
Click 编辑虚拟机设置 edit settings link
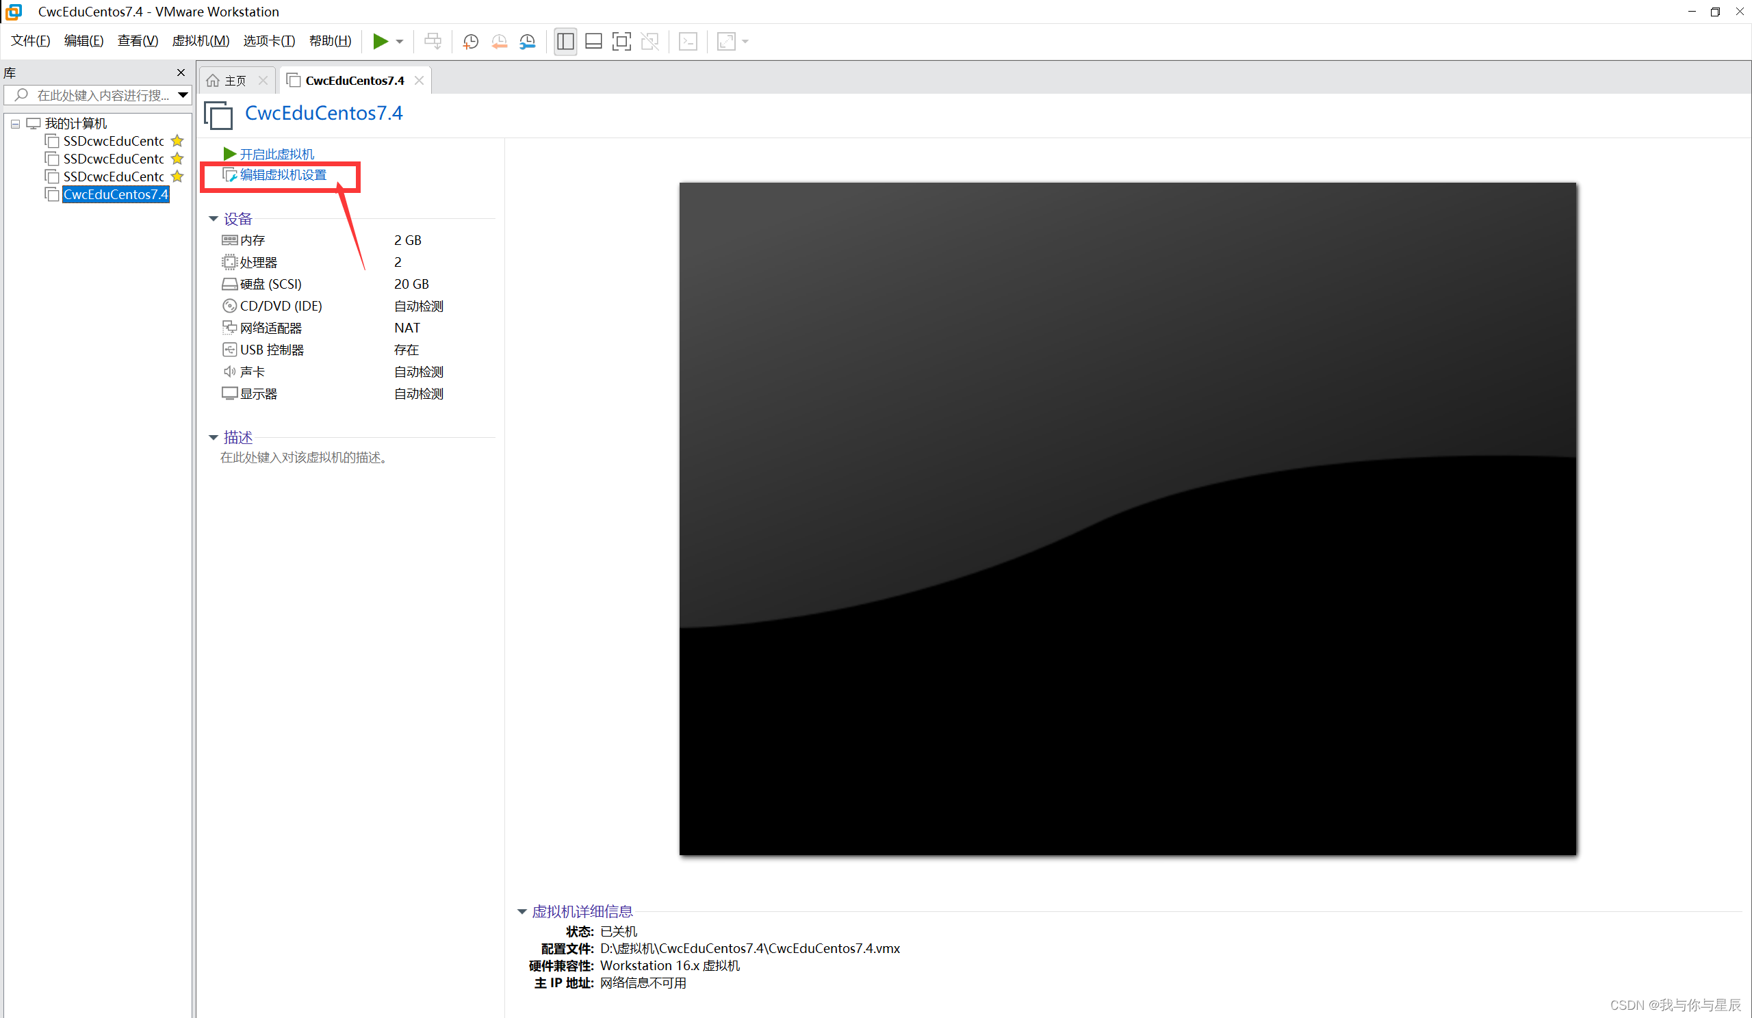pyautogui.click(x=282, y=175)
